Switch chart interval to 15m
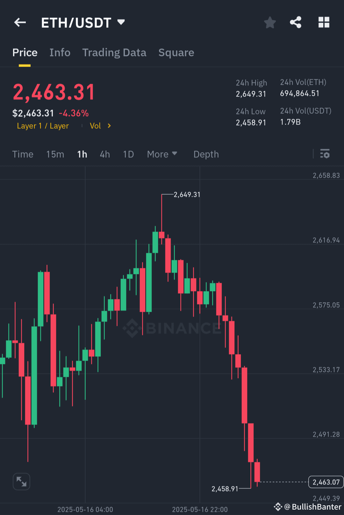The height and width of the screenshot is (515, 344). coord(55,154)
